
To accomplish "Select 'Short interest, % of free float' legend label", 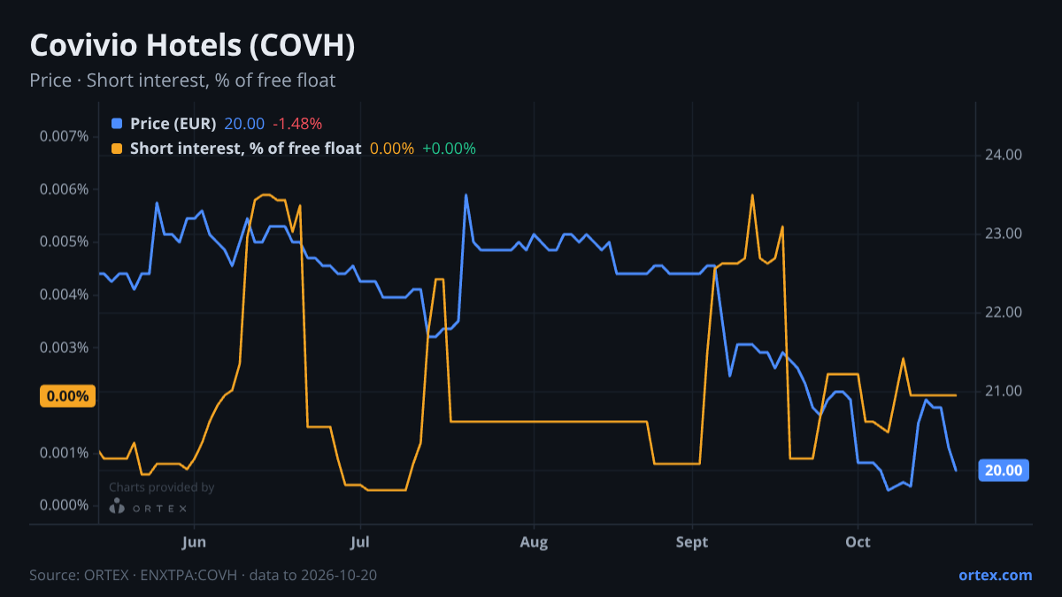I will (245, 149).
